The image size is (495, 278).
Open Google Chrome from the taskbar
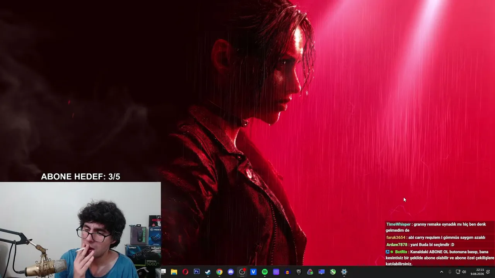219,272
